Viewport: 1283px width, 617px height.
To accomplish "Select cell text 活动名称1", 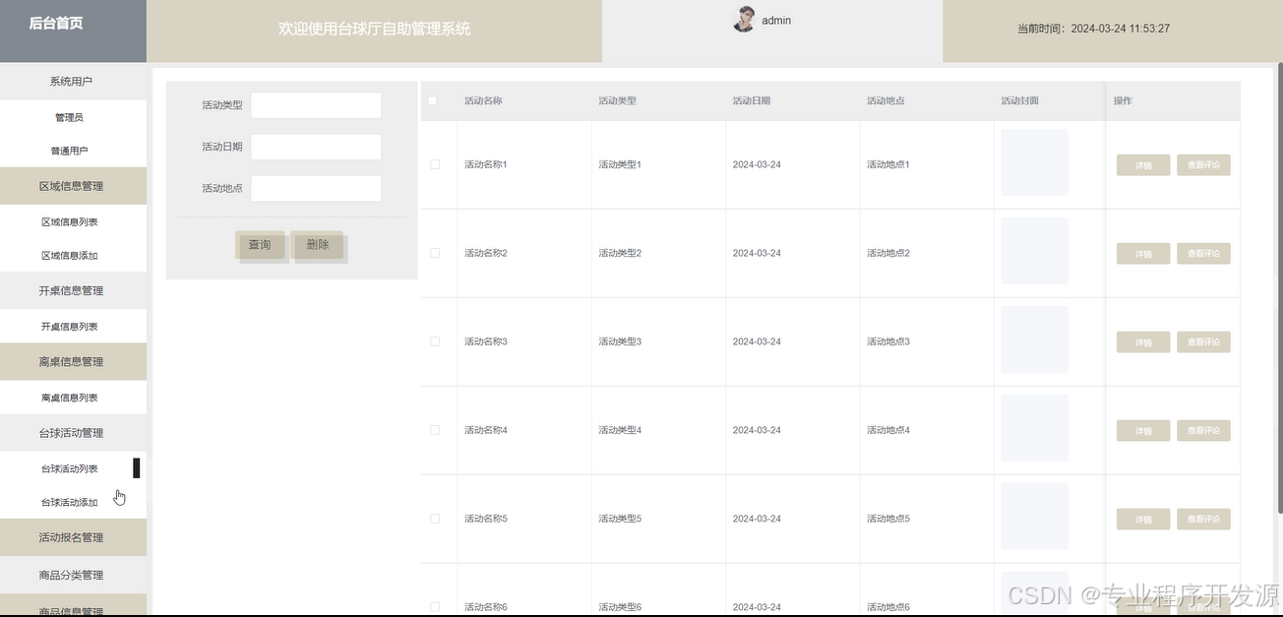I will 486,164.
